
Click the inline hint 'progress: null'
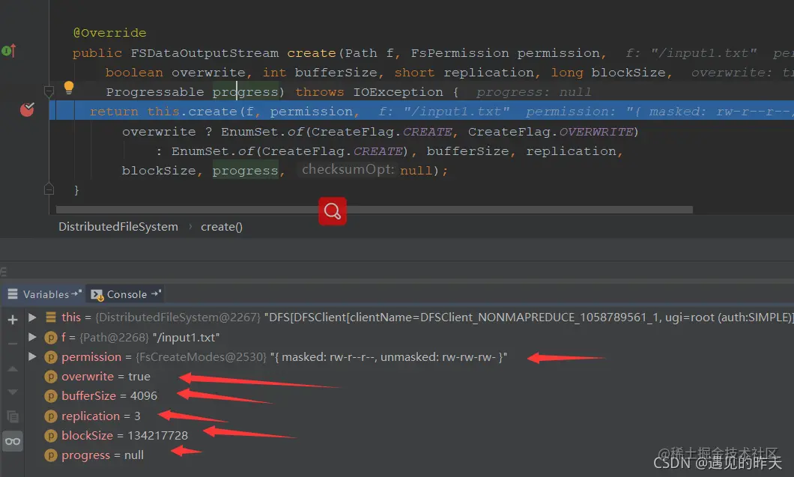(x=534, y=92)
